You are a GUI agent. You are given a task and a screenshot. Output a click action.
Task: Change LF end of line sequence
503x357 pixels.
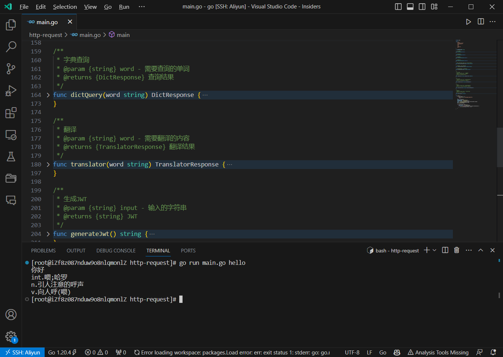pos(369,352)
